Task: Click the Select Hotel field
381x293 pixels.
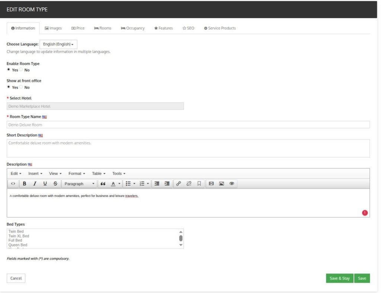Action: [95, 106]
